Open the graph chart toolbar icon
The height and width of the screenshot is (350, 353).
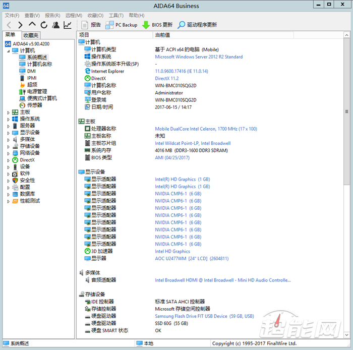click(x=68, y=25)
